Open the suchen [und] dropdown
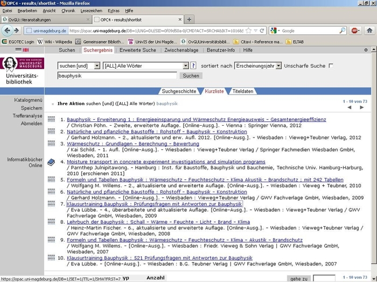377x282 pixels. click(x=79, y=66)
